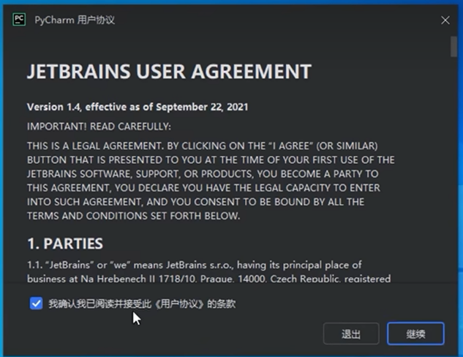This screenshot has height=357, width=463.
Task: Click the 1.1 JetBrains definition line
Action: point(195,265)
